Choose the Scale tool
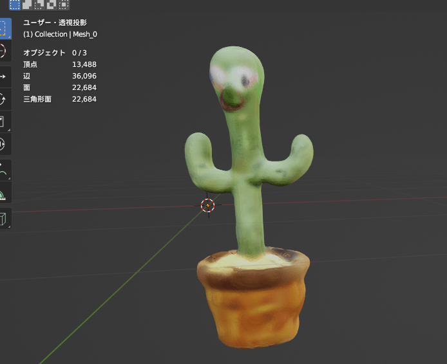 pos(4,122)
